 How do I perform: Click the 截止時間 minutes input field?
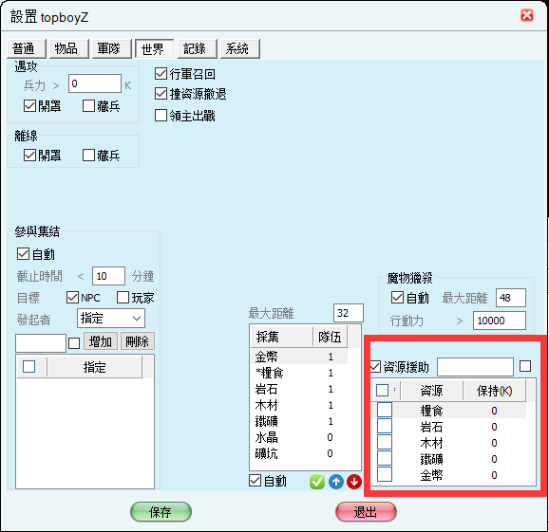tap(108, 276)
